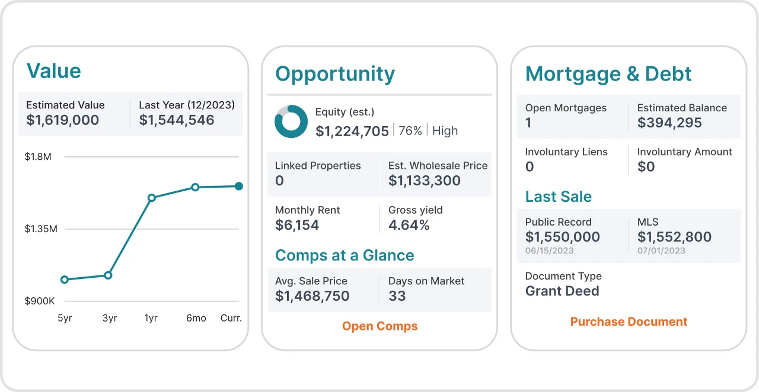Open the Comps list via Open Comps
The image size is (759, 392).
tap(379, 326)
